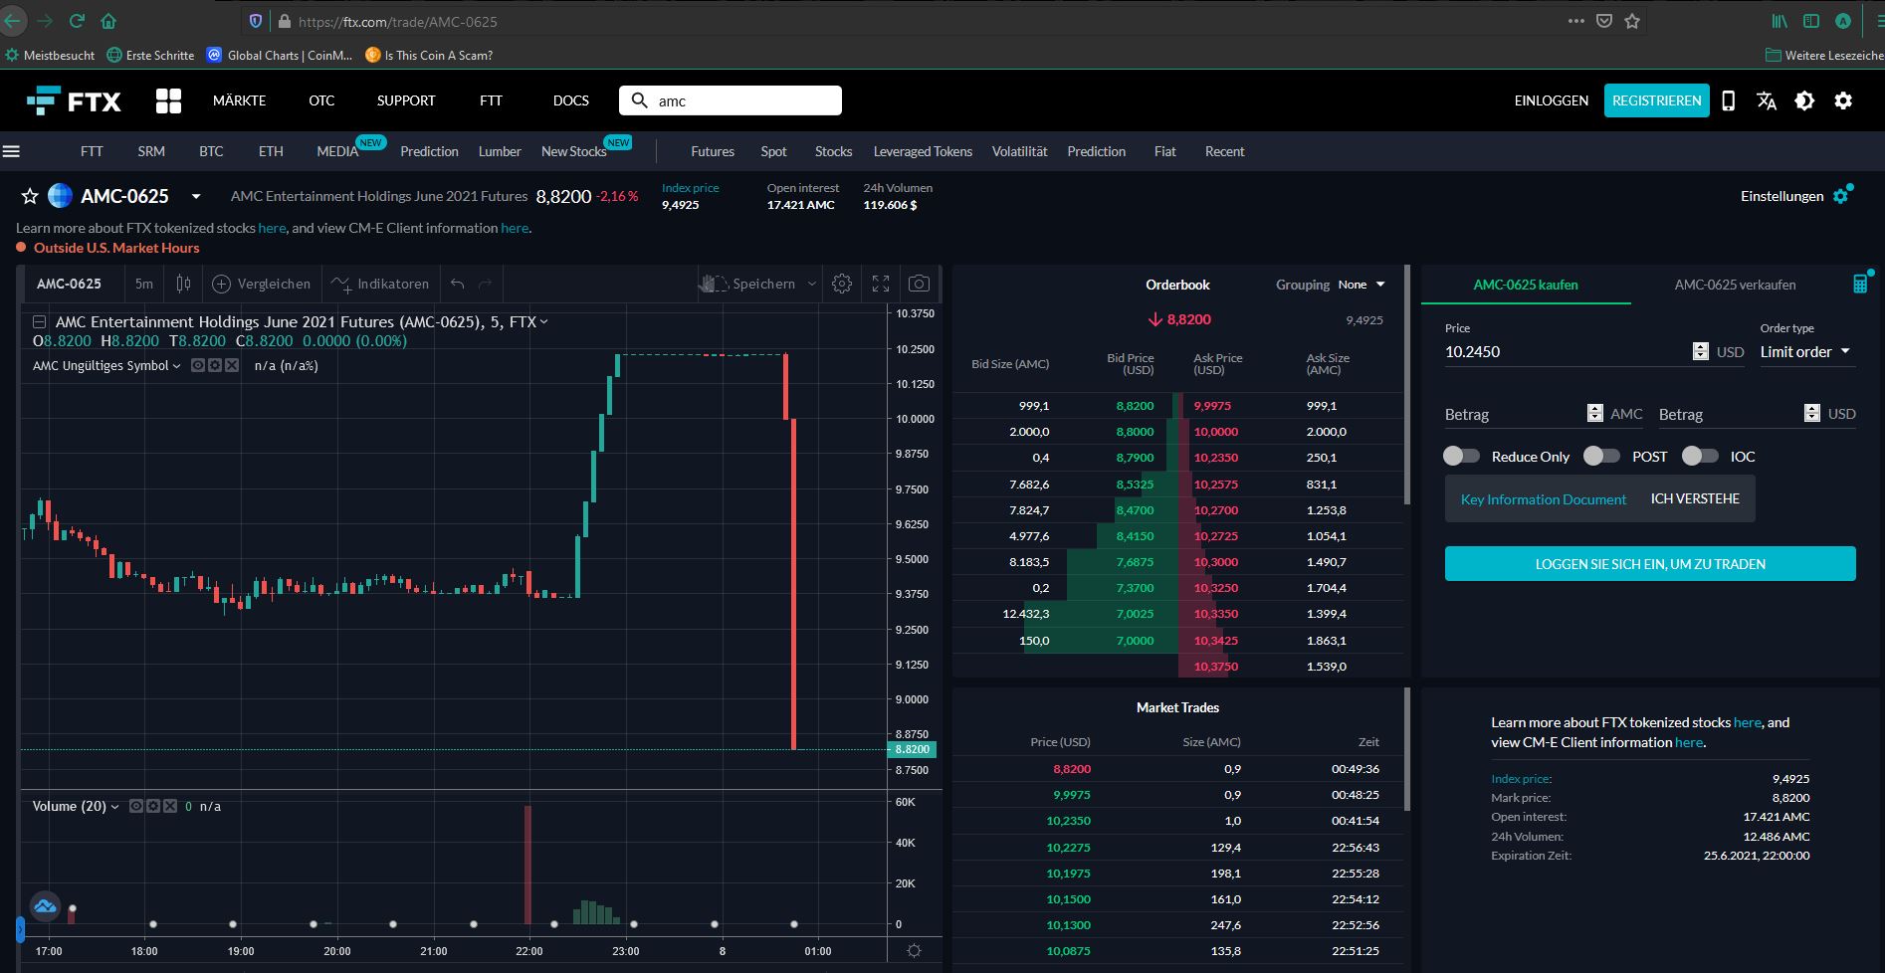Image resolution: width=1885 pixels, height=973 pixels.
Task: Open the FTX header settings gear
Action: coord(1843,100)
